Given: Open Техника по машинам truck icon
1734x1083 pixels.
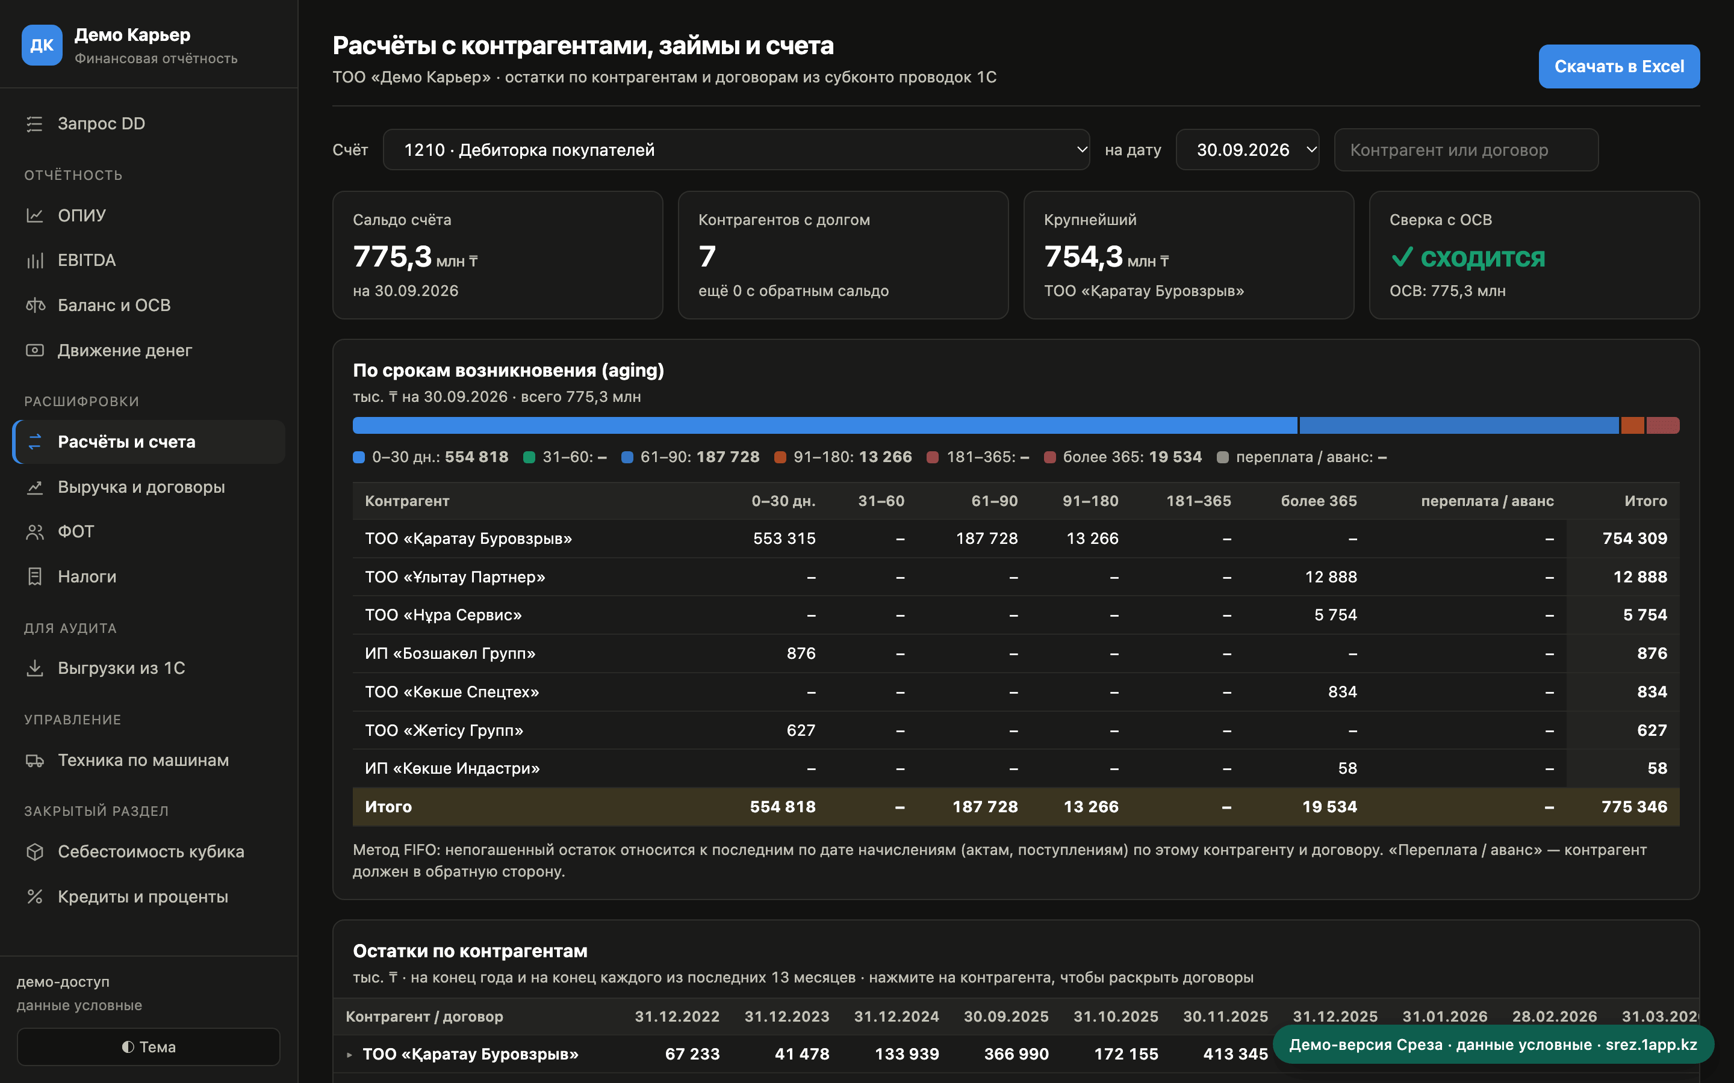Looking at the screenshot, I should point(34,761).
